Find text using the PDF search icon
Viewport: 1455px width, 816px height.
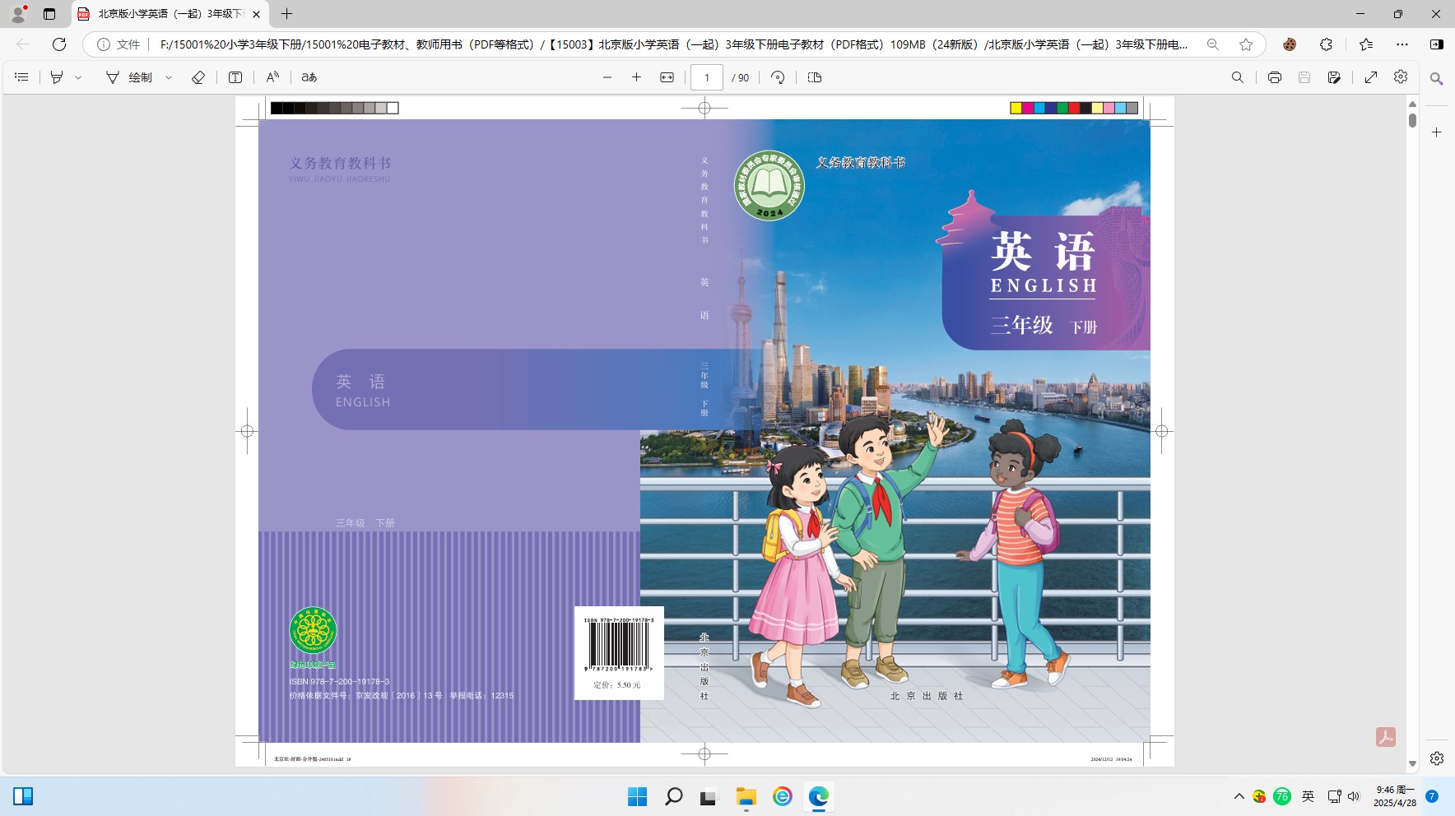tap(1238, 77)
